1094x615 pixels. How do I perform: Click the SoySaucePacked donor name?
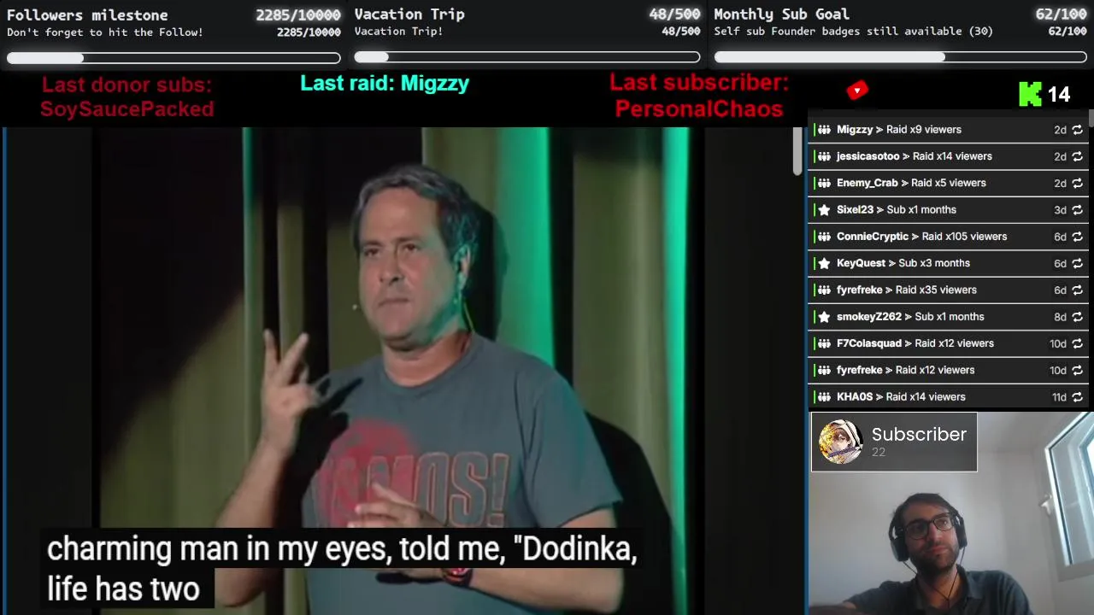pyautogui.click(x=126, y=109)
